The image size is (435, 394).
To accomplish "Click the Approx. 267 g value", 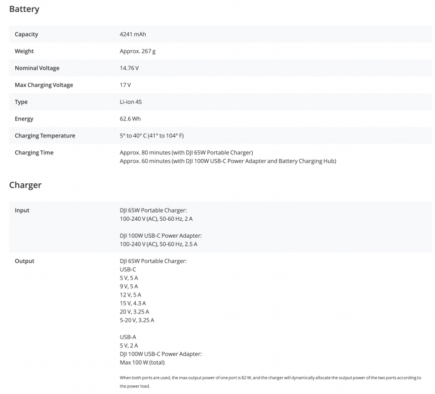I will pos(138,51).
